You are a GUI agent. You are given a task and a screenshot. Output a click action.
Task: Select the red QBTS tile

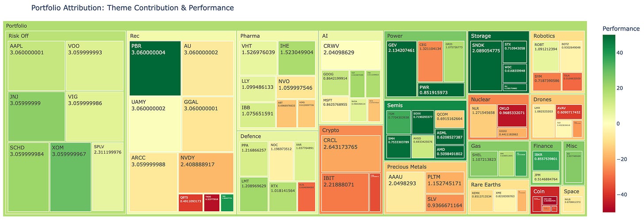tap(191, 202)
